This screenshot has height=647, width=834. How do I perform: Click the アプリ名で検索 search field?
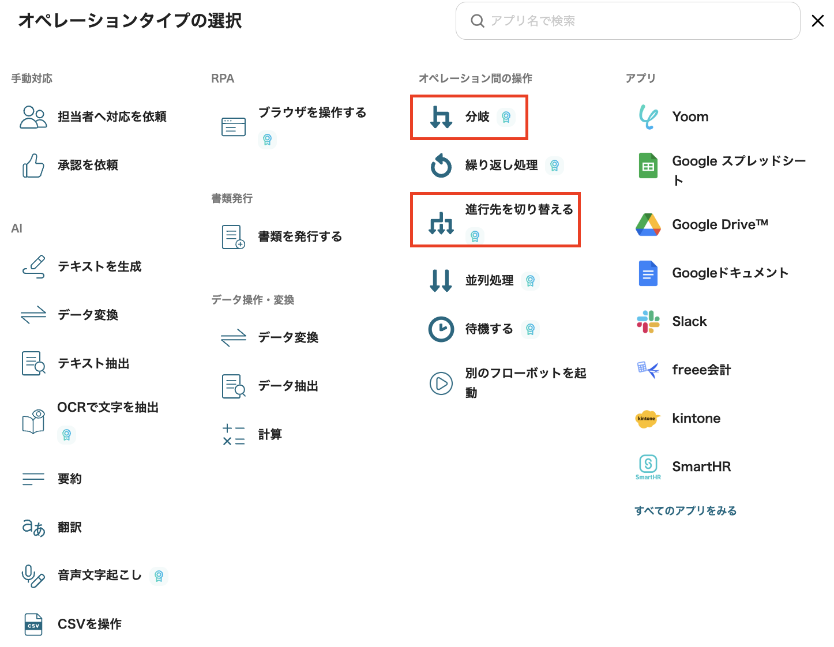click(628, 21)
